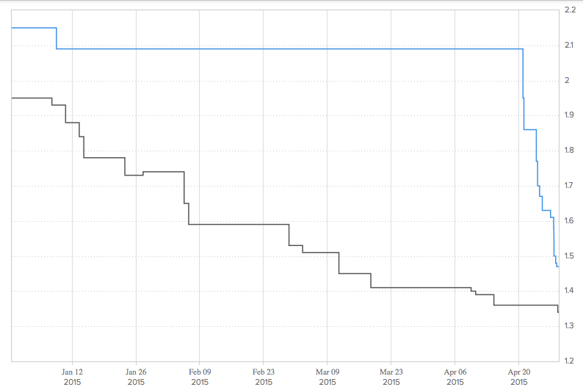Click the 1.8 y-axis value
The width and height of the screenshot is (583, 390).
(569, 151)
